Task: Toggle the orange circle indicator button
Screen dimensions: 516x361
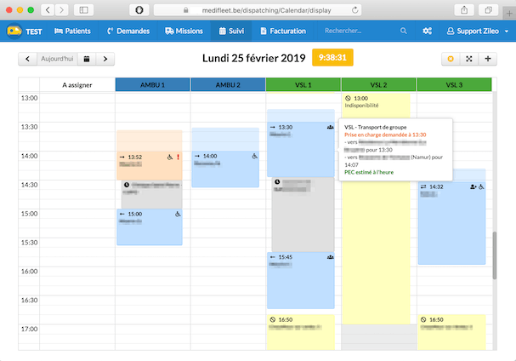Action: coord(451,59)
